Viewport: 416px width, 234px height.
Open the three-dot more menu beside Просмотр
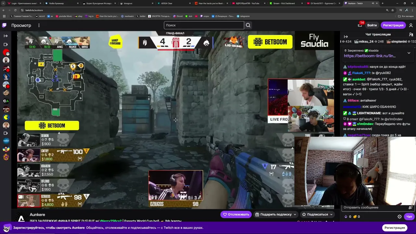(x=39, y=25)
